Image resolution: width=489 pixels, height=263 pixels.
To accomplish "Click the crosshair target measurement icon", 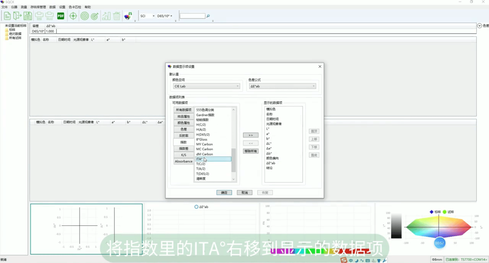I will [73, 16].
